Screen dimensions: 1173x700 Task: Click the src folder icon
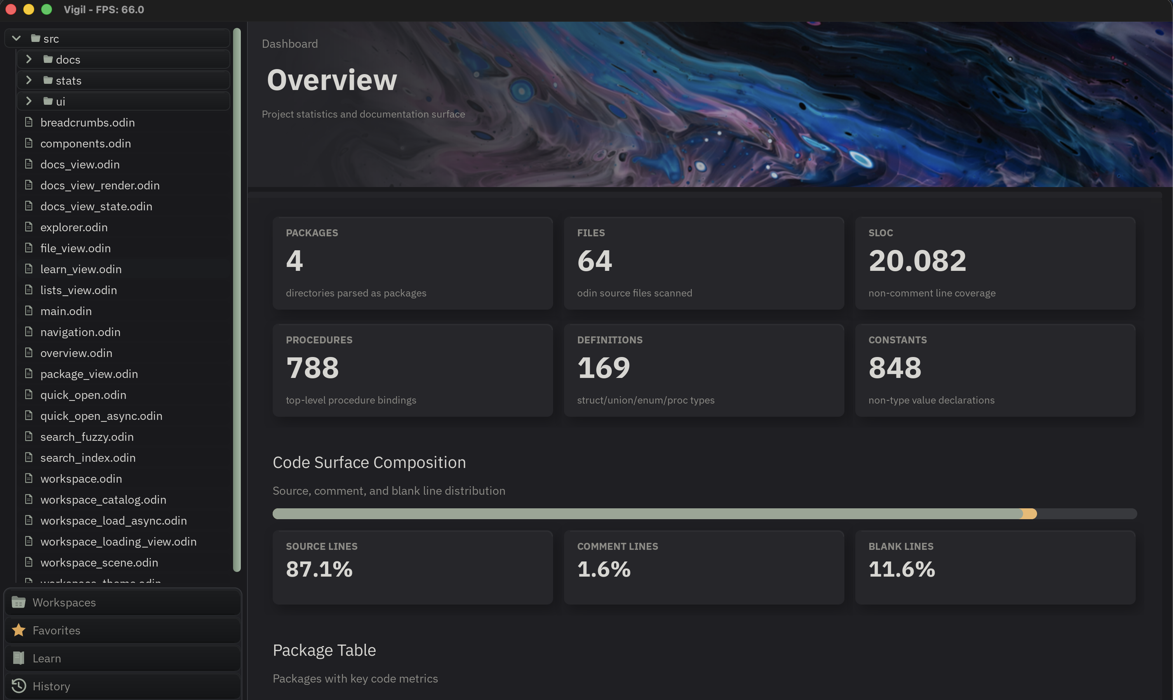pos(35,38)
